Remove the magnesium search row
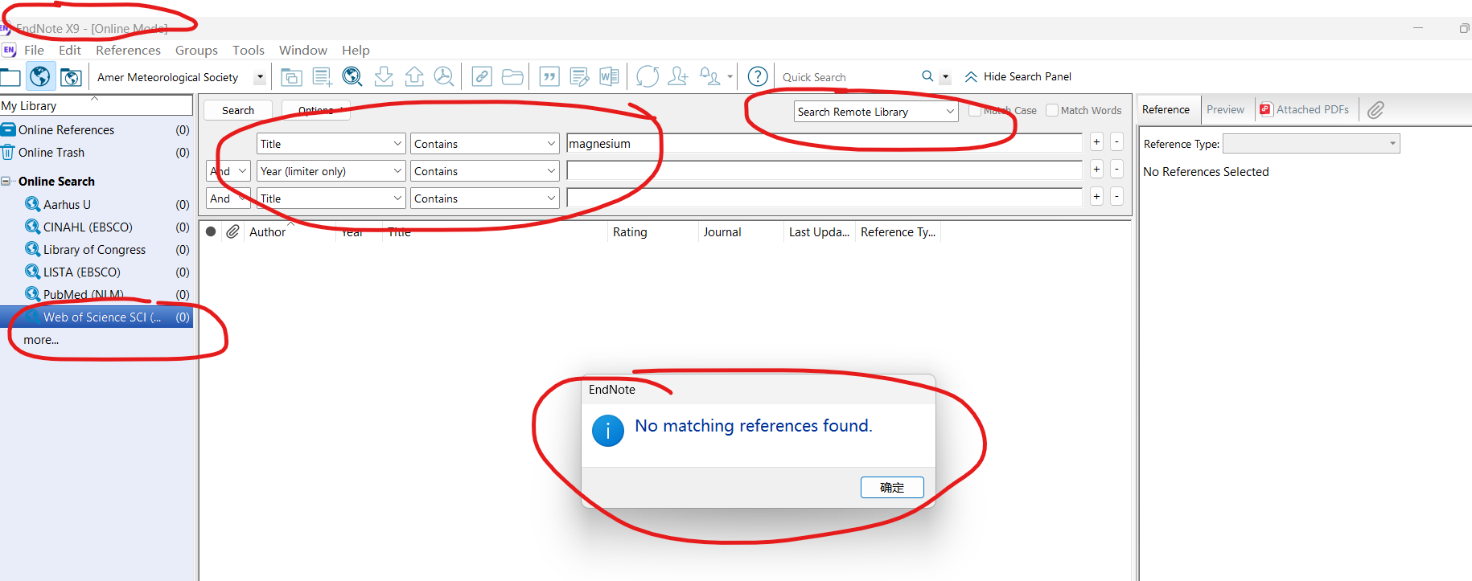Image resolution: width=1472 pixels, height=581 pixels. coord(1116,142)
